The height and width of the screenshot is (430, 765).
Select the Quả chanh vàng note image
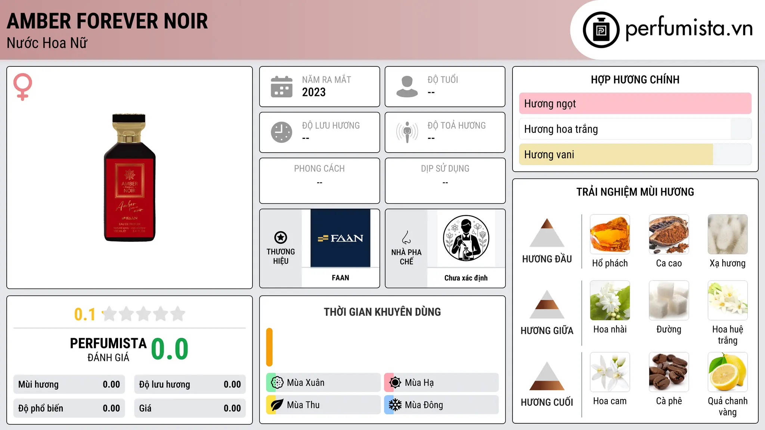728,372
